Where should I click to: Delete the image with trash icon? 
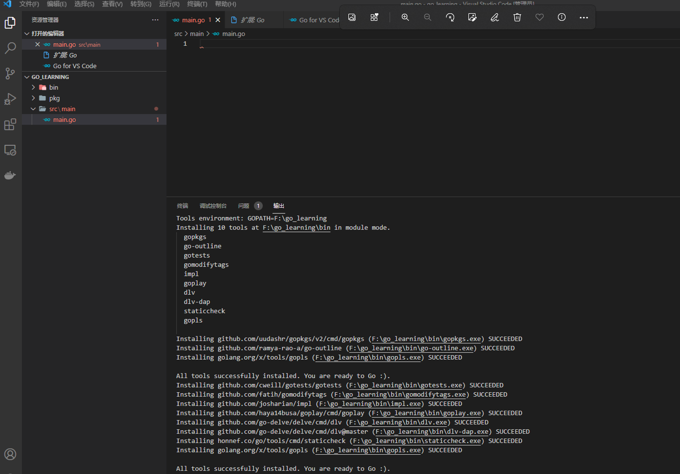coord(517,17)
